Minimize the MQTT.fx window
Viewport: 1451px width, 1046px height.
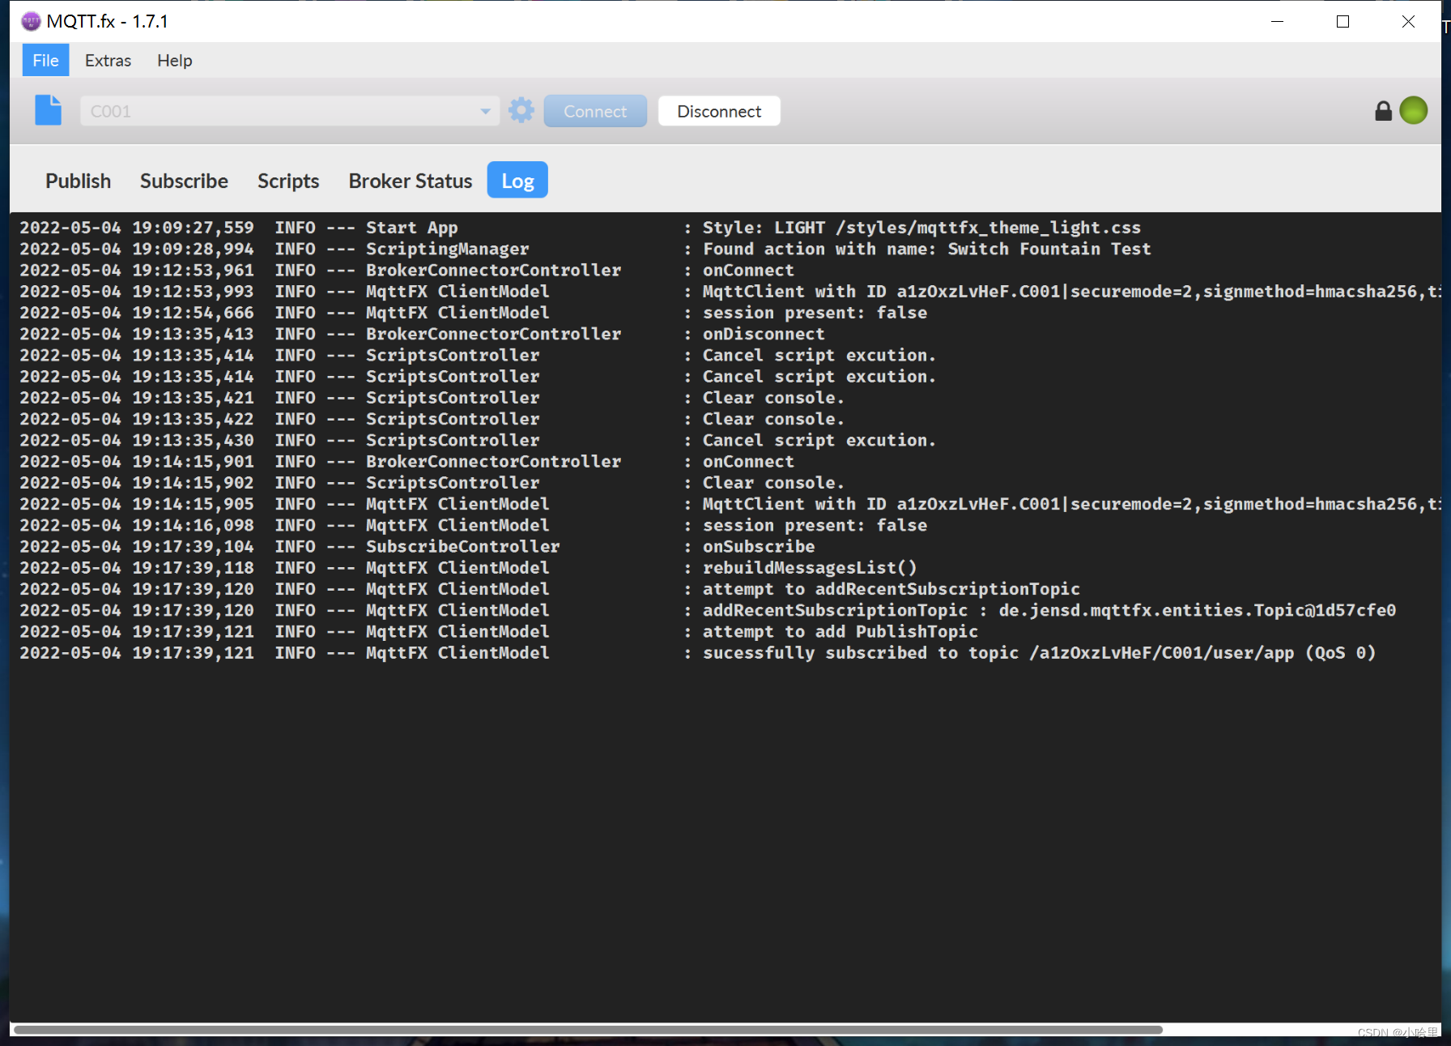(1278, 22)
